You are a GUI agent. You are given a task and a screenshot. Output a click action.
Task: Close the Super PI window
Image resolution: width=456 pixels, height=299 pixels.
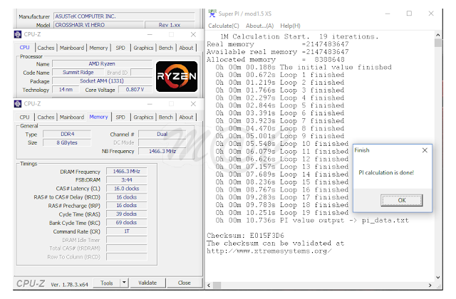pos(431,14)
